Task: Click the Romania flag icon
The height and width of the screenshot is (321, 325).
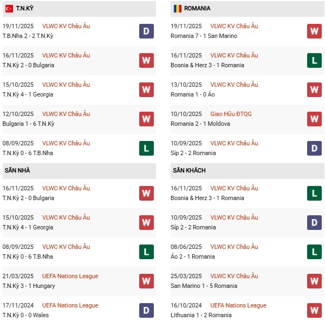Action: pos(177,9)
